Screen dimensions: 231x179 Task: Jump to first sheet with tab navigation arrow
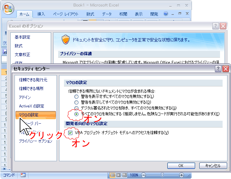tap(4, 169)
